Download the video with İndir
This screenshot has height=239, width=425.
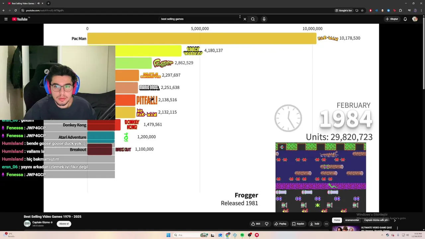click(314, 224)
